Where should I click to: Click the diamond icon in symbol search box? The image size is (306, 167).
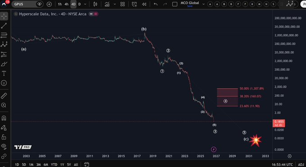39,4
